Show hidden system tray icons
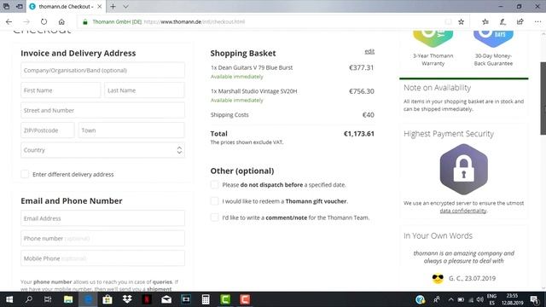The image size is (546, 307). click(x=451, y=299)
